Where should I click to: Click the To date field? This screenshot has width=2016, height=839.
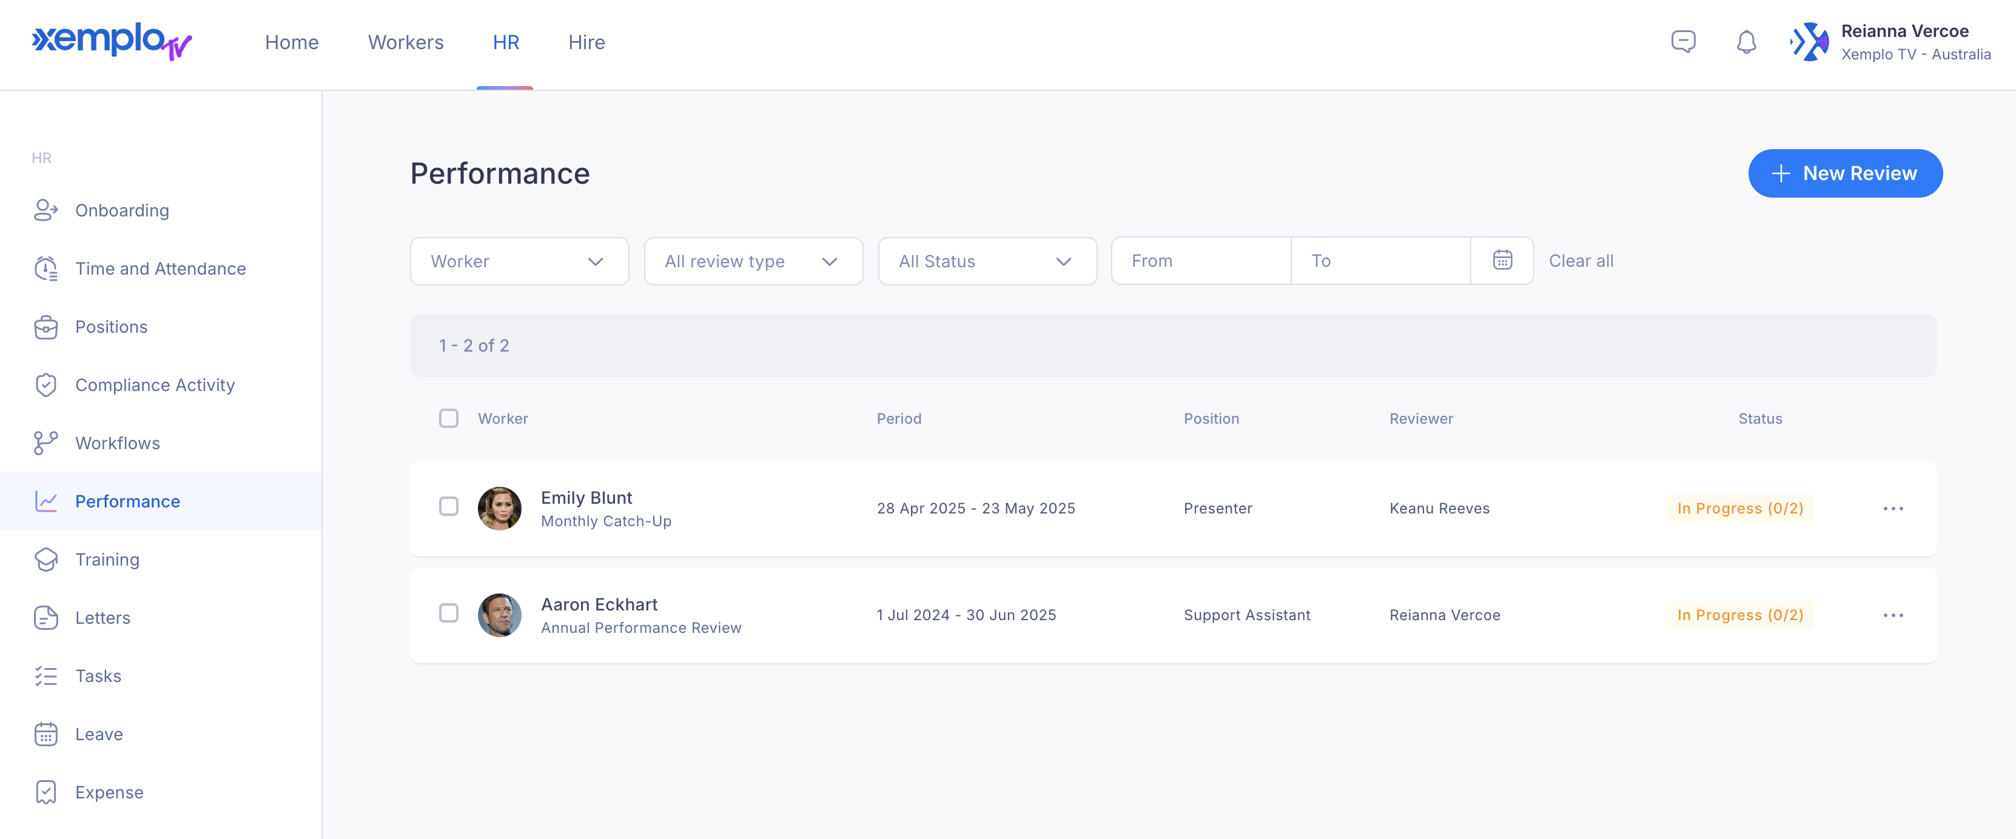coord(1380,261)
